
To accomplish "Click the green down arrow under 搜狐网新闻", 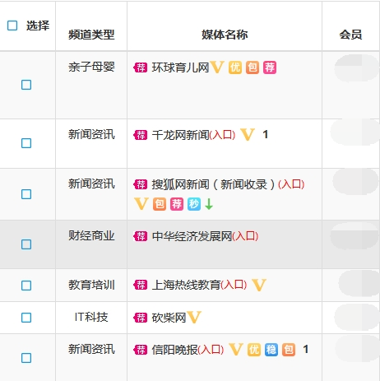I will tap(209, 204).
